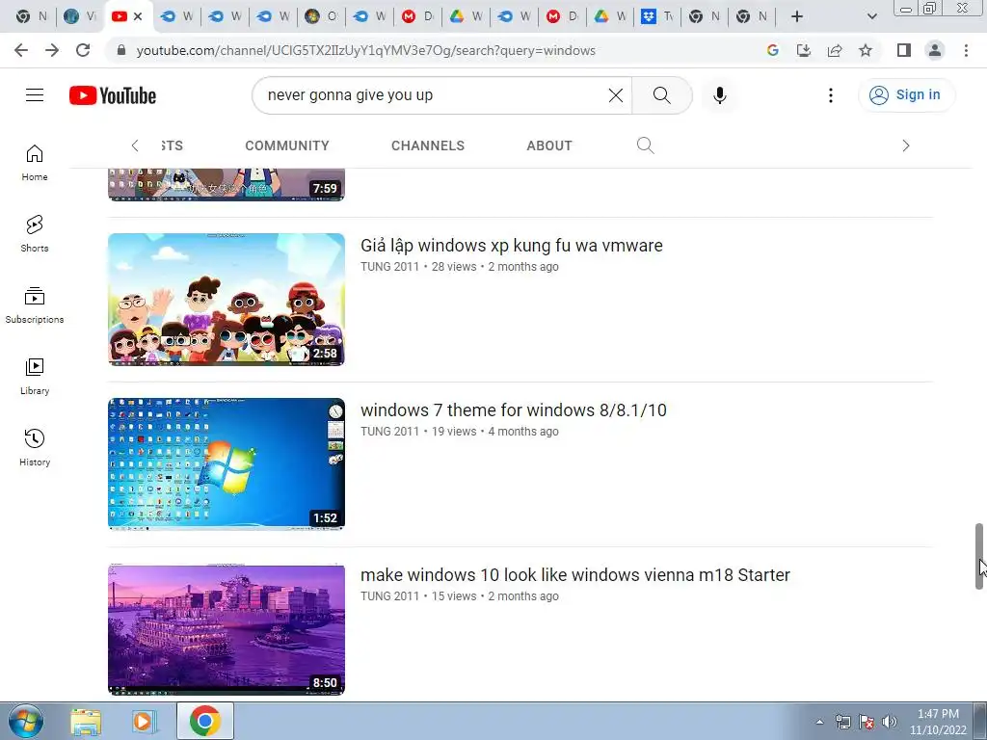Open Home in the sidebar
This screenshot has width=987, height=740.
coord(35,163)
